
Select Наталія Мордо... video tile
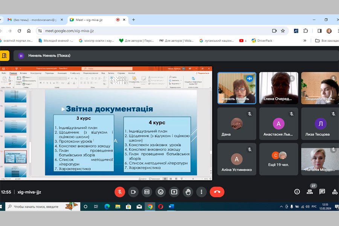point(320,159)
